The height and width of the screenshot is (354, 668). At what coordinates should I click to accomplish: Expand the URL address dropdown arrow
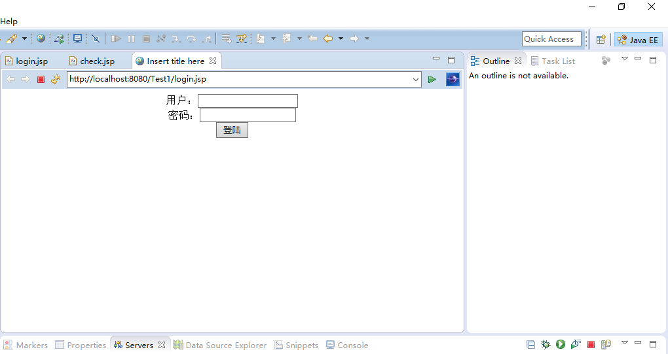coord(416,80)
